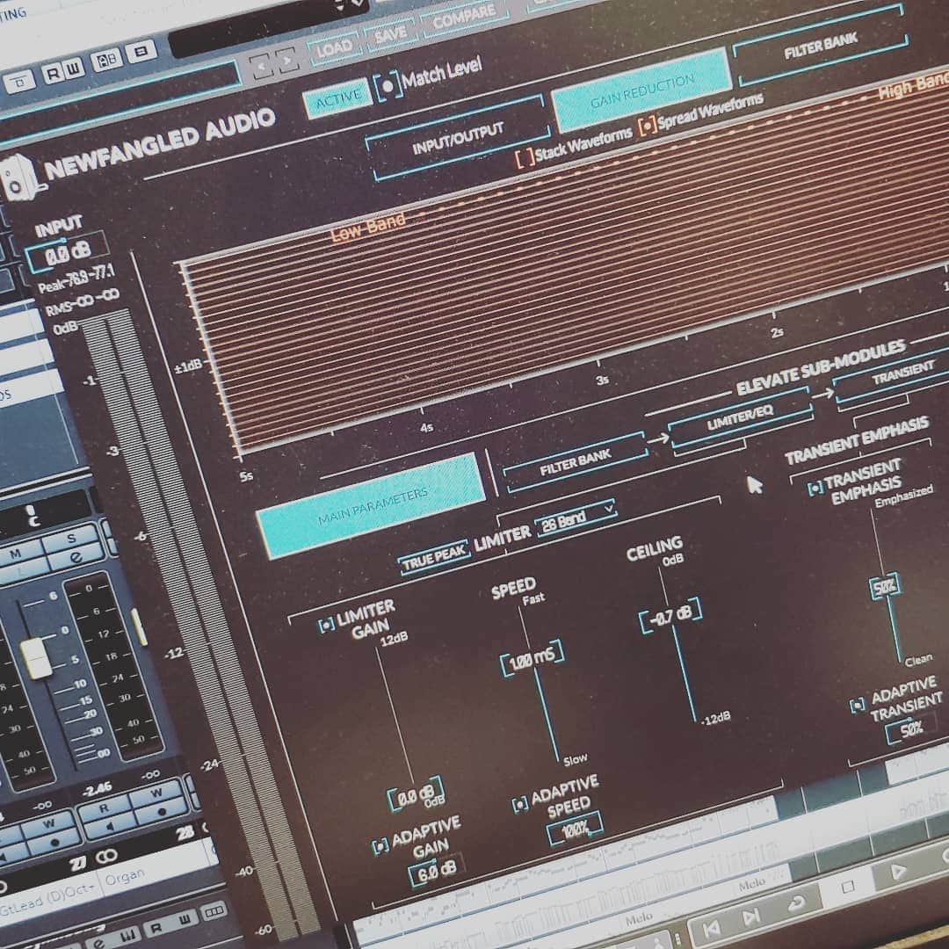Click the Limiter Gain slider value 0.0 dB
The width and height of the screenshot is (949, 949).
pyautogui.click(x=417, y=793)
